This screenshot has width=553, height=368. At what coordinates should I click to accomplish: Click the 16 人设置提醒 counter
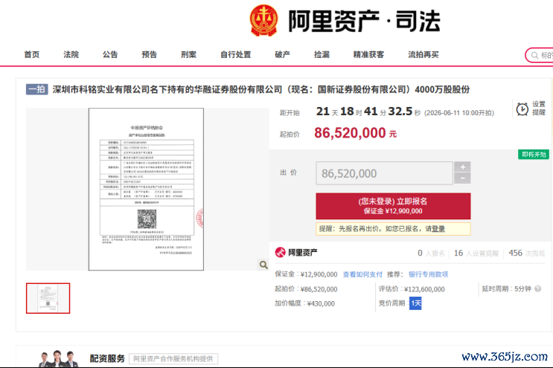point(476,254)
